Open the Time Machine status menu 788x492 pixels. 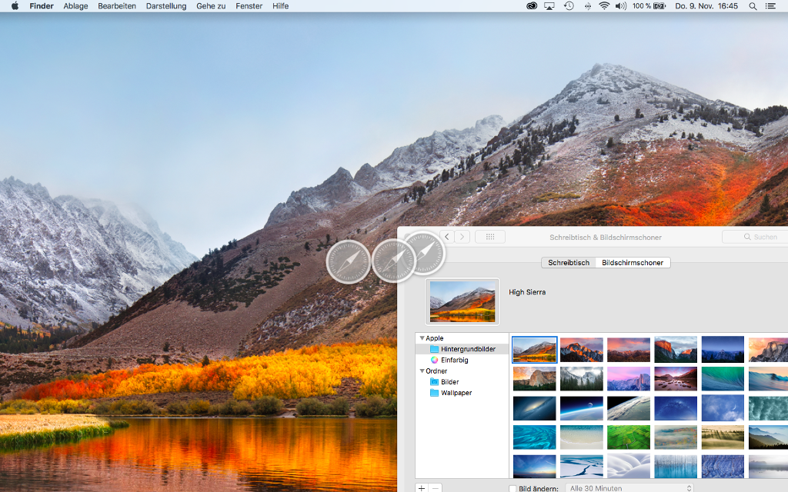point(569,6)
